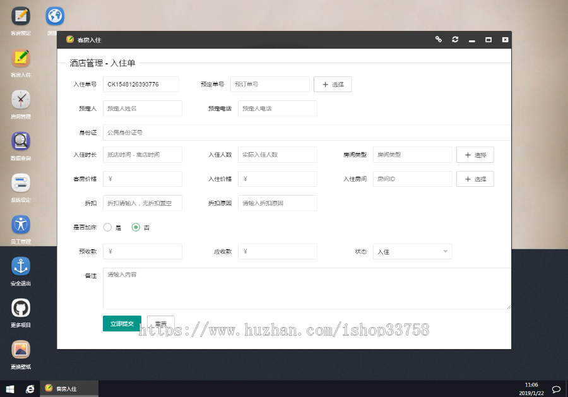The width and height of the screenshot is (568, 397).
Task: Select the 否 radio for 是否加床
Action: point(135,228)
